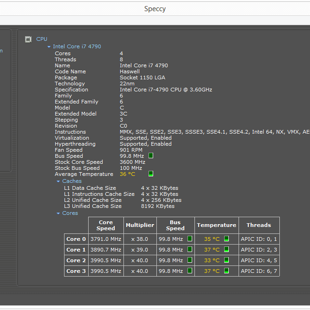Click Core 2 temperature graph icon
This screenshot has height=310, width=310.
point(226,260)
